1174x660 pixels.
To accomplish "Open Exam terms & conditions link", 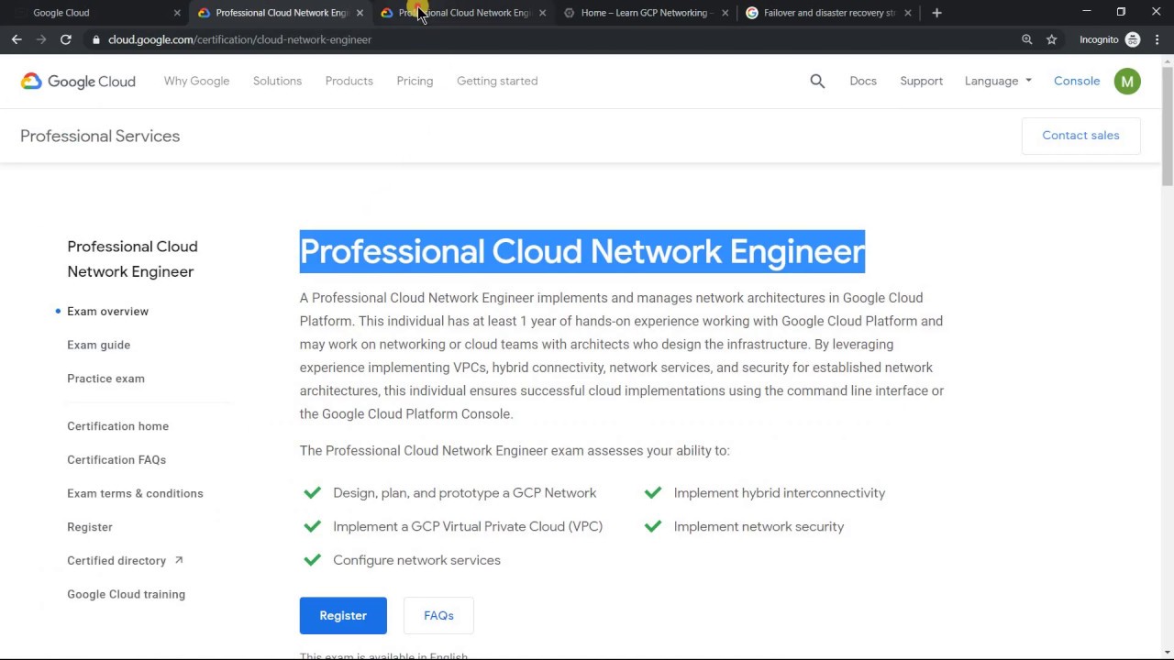I will [x=135, y=493].
